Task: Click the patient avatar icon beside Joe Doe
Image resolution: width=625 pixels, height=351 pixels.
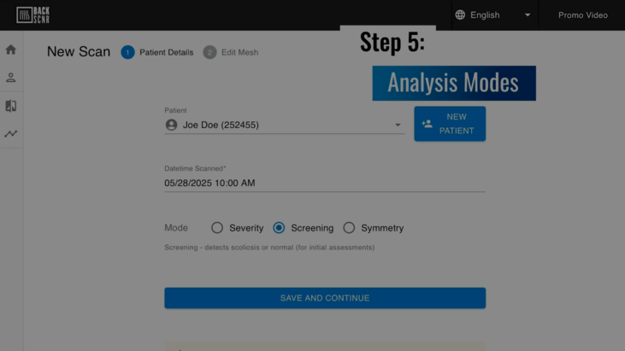Action: [x=171, y=125]
